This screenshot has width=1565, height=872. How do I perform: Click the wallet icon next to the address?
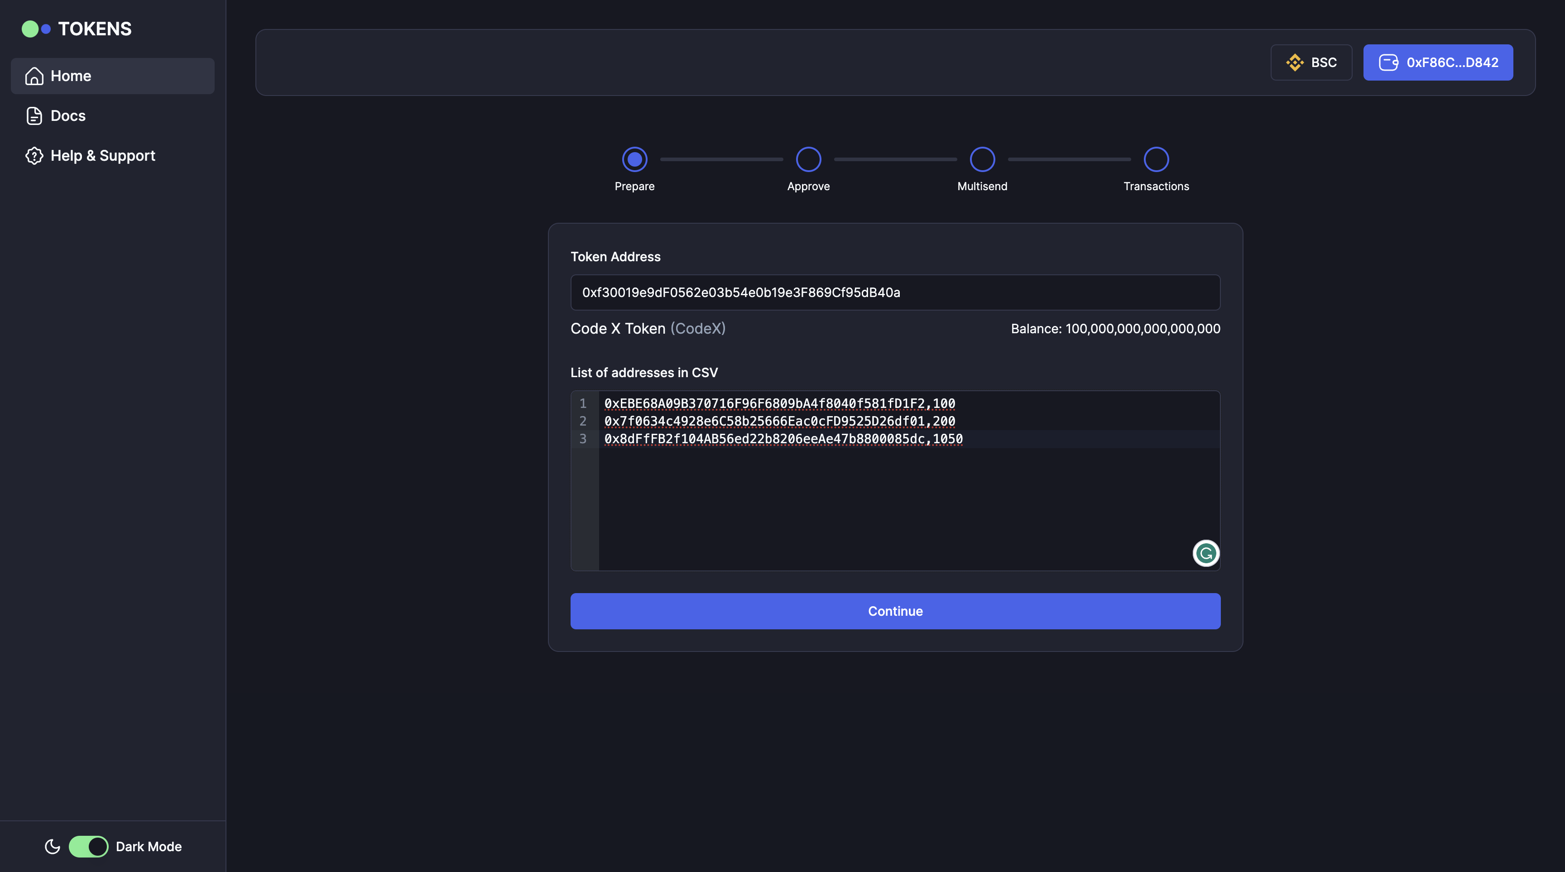click(1389, 62)
